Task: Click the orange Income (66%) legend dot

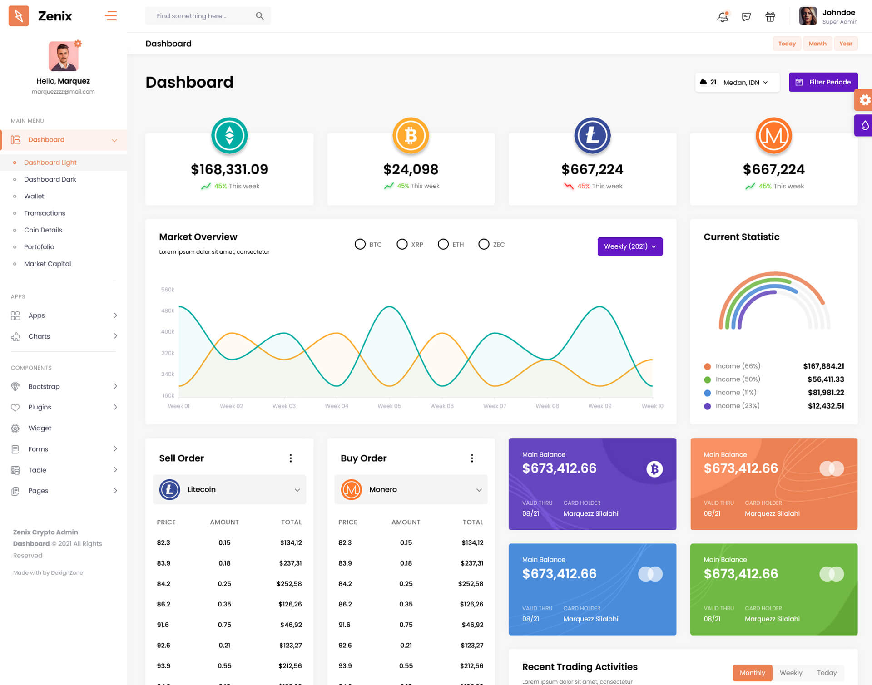Action: click(707, 366)
